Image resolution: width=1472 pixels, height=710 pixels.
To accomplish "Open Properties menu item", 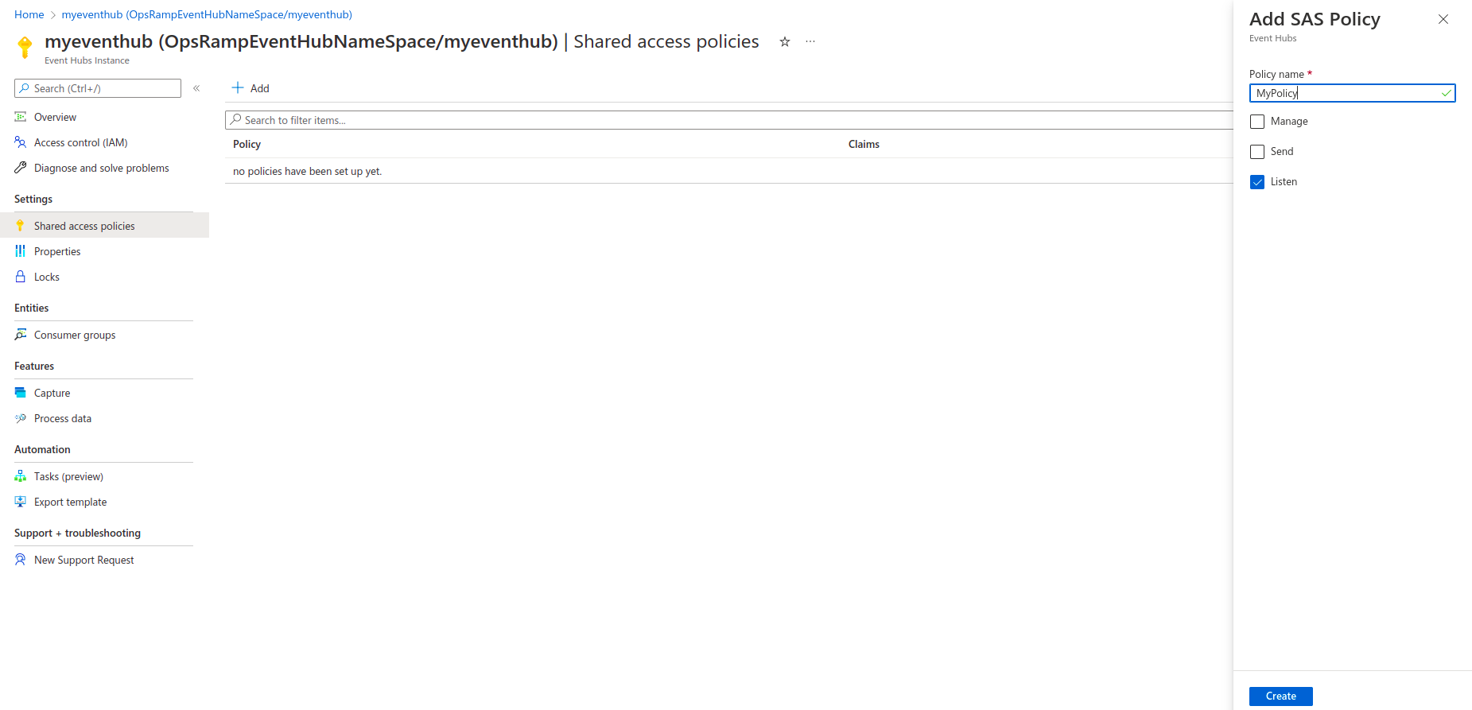I will pyautogui.click(x=104, y=251).
